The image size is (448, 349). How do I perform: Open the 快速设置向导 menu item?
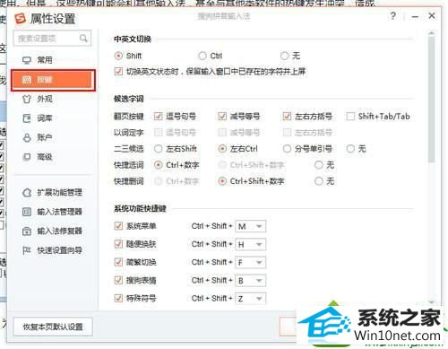pyautogui.click(x=53, y=250)
